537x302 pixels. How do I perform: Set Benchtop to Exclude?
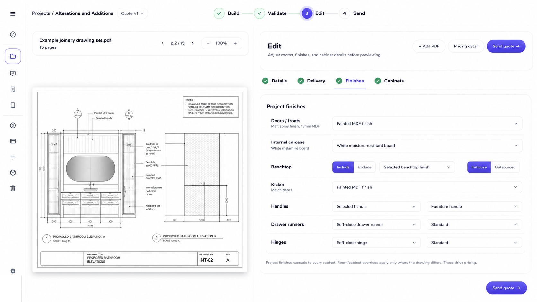[x=365, y=167]
